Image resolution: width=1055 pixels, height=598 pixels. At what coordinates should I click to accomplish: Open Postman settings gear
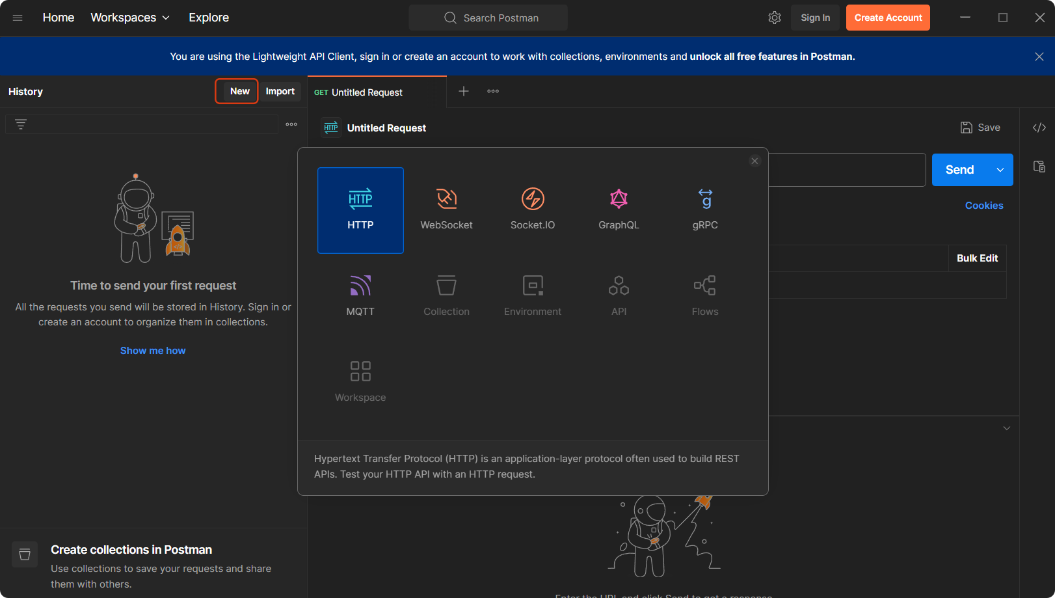tap(774, 18)
